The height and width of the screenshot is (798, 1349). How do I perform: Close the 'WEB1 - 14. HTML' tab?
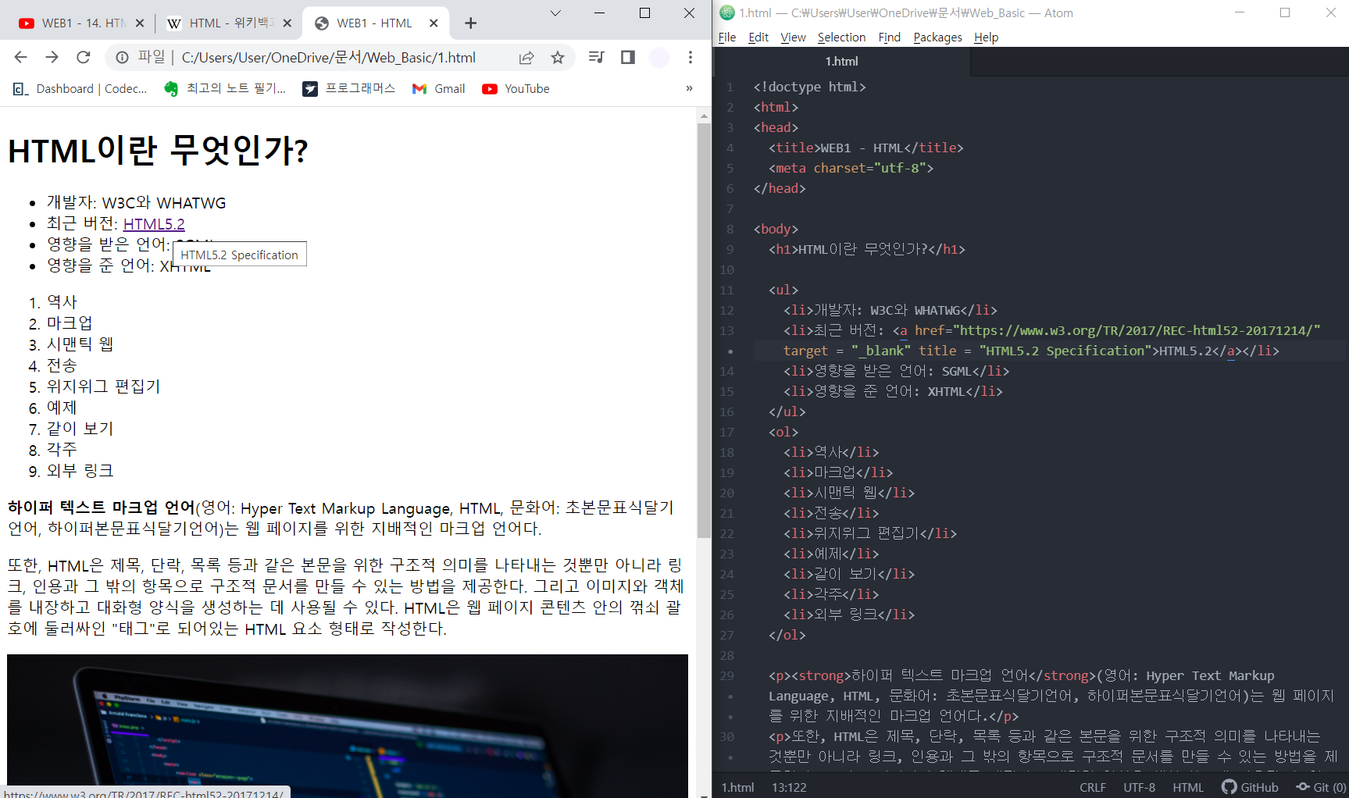(140, 23)
